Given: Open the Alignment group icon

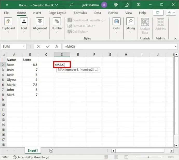Looking at the screenshot, I should click(40, 22).
